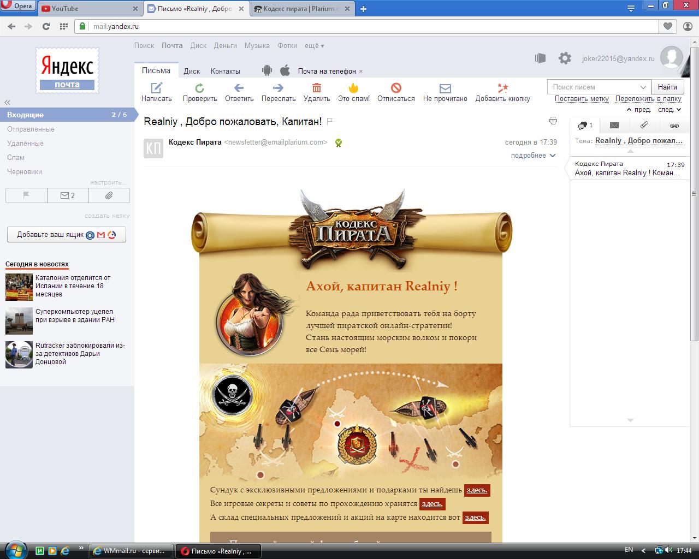
Task: Click the EN language indicator
Action: [629, 550]
